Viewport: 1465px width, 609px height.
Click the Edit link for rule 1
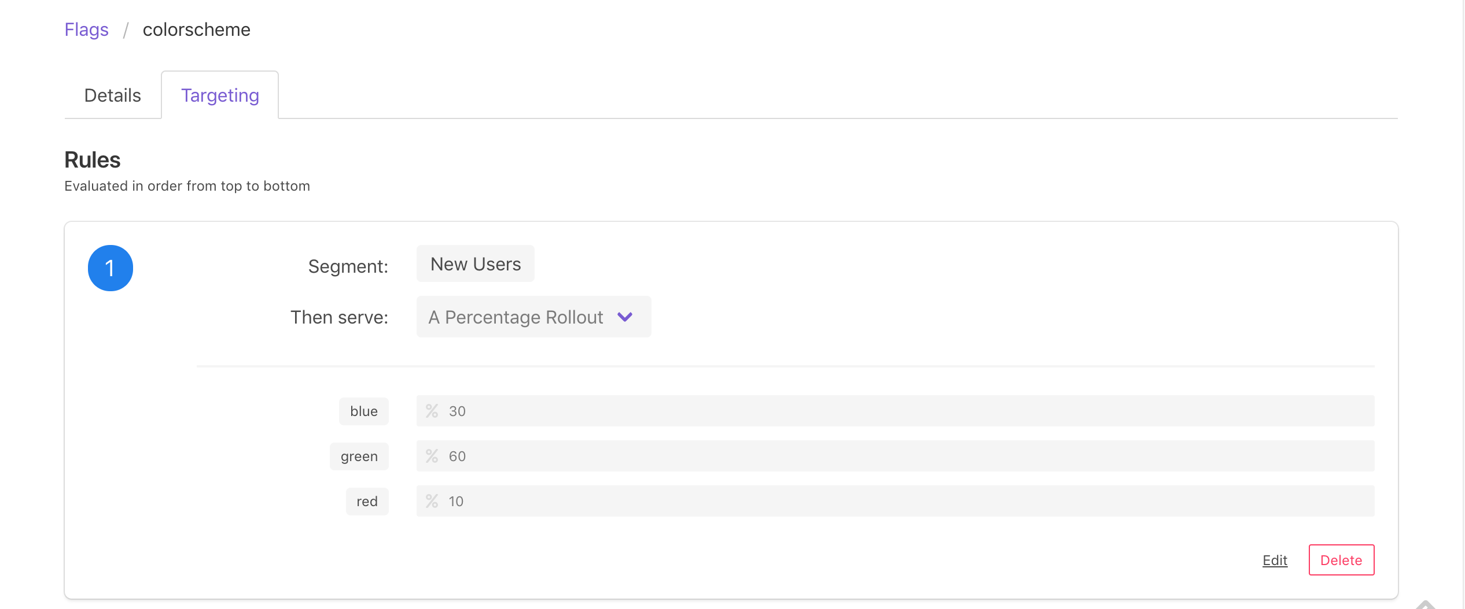click(x=1275, y=560)
